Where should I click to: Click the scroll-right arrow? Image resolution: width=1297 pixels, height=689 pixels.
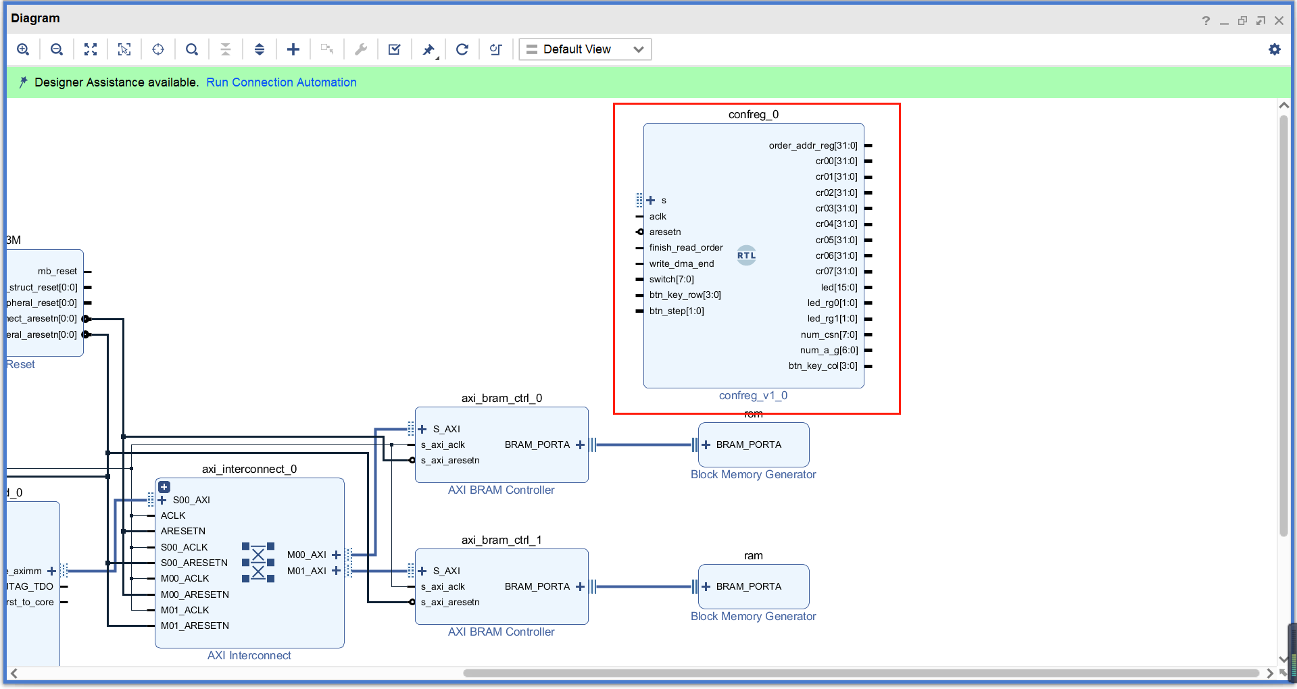click(x=1270, y=673)
